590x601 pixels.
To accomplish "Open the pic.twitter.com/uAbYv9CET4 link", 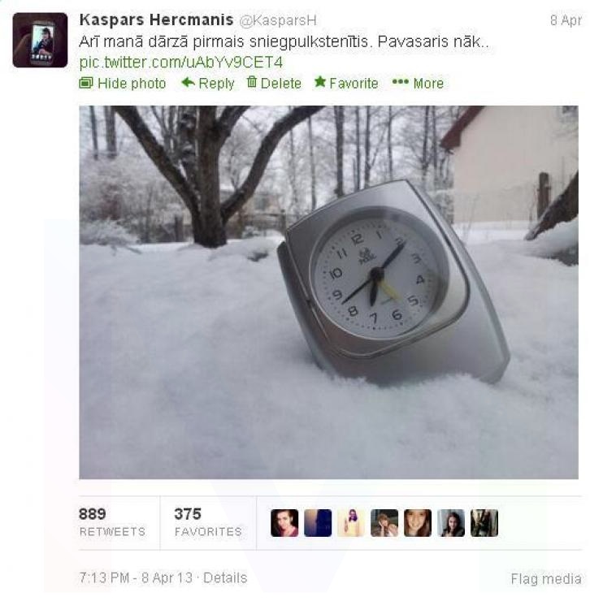I will pos(180,62).
